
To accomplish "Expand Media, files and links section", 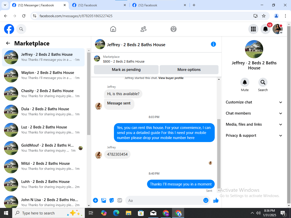I will click(254, 124).
